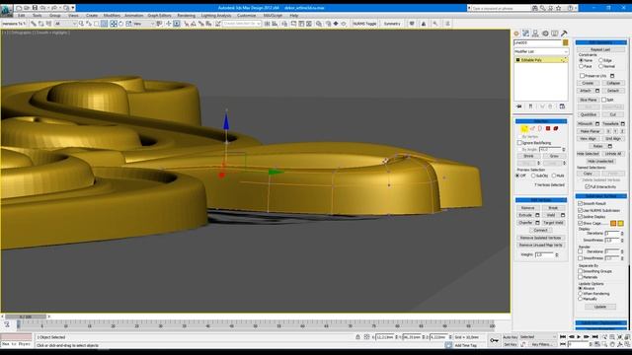Open the Create command panel tab
632x355 pixels.
tap(516, 34)
